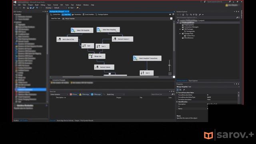The width and height of the screenshot is (256, 144).
Task: Click the Derived Column 2 component icon
Action: click(x=115, y=39)
